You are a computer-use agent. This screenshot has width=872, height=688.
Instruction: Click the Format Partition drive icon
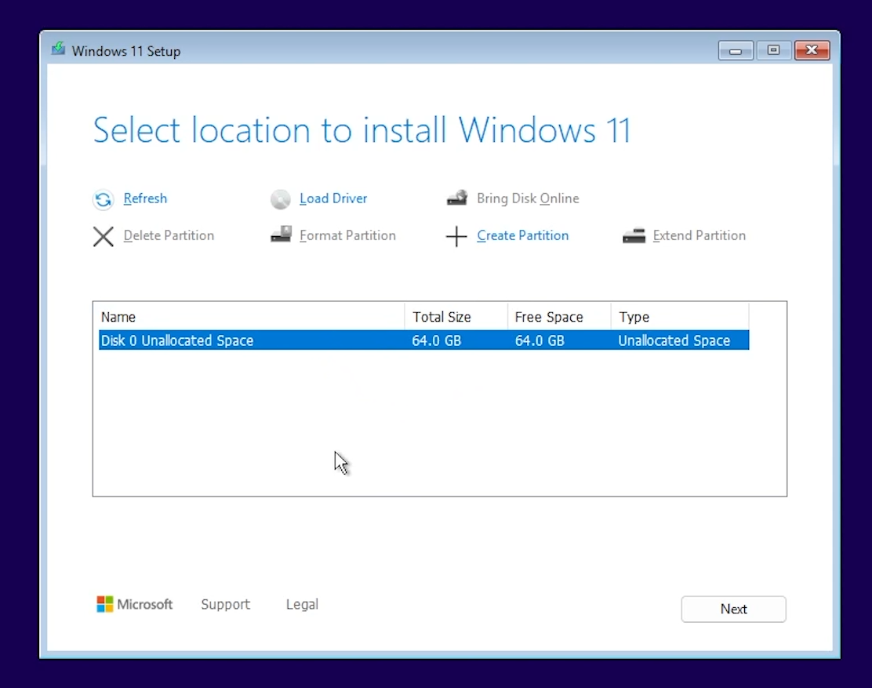(x=281, y=235)
